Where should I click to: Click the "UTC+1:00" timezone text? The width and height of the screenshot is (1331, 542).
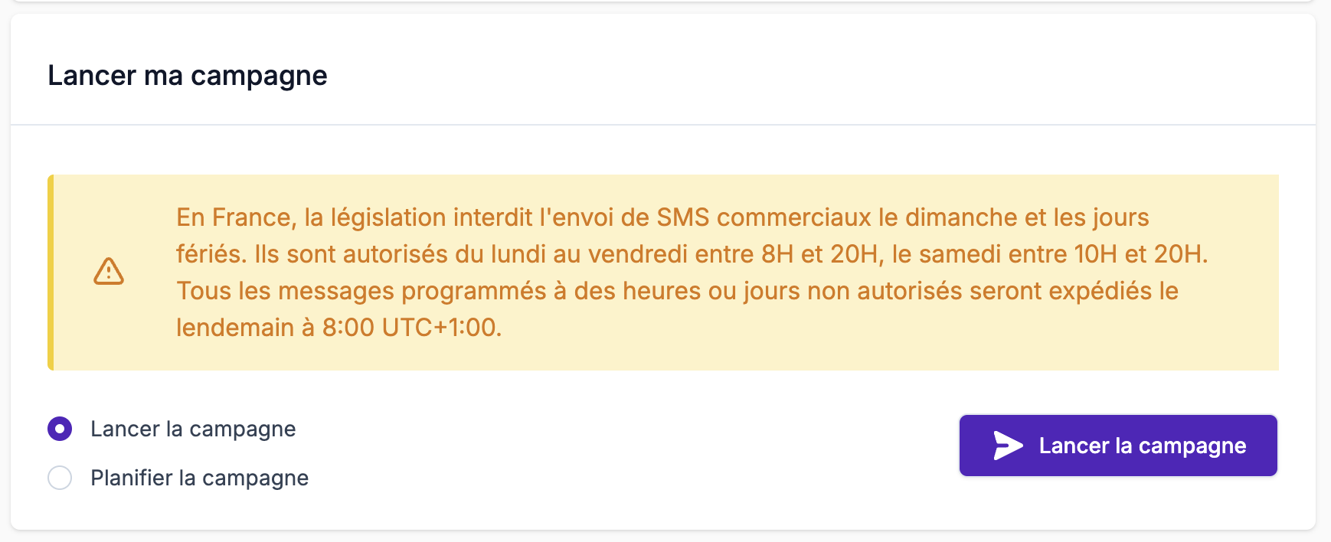(x=441, y=328)
